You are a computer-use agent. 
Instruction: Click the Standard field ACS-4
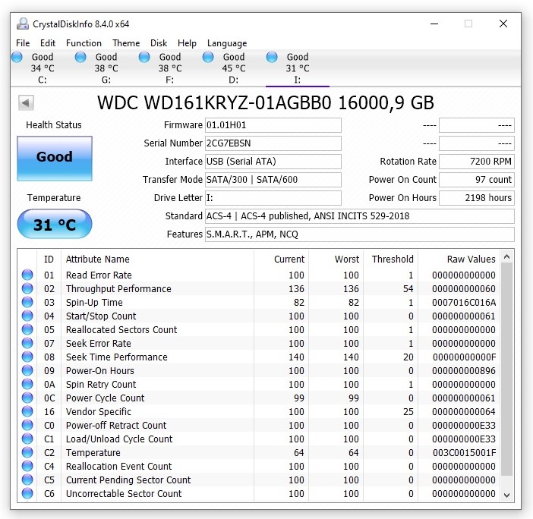click(x=360, y=216)
